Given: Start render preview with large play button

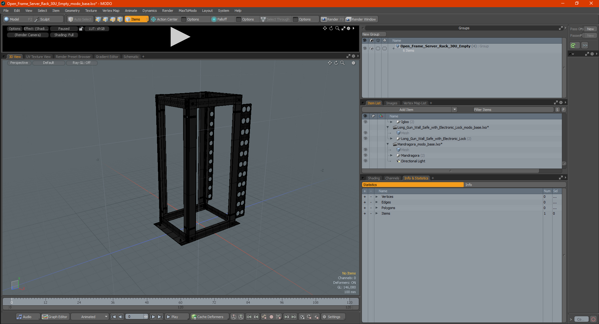Looking at the screenshot, I should (x=180, y=37).
